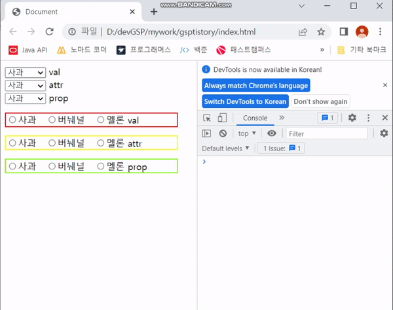
Task: Select 멜론 radio in the yellow attr box
Action: pyautogui.click(x=100, y=143)
